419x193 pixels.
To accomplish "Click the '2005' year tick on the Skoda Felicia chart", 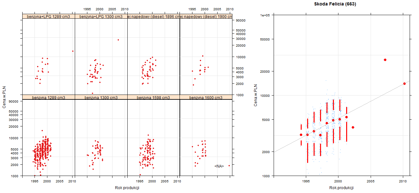I will 371,181.
